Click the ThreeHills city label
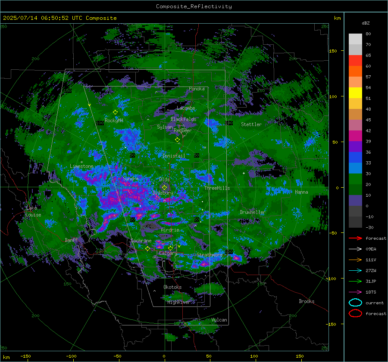Image resolution: width=388 pixels, height=362 pixels. (217, 188)
